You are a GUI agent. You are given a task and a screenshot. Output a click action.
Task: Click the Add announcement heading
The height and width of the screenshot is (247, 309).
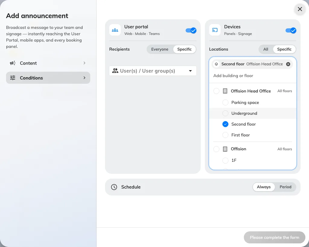(37, 16)
